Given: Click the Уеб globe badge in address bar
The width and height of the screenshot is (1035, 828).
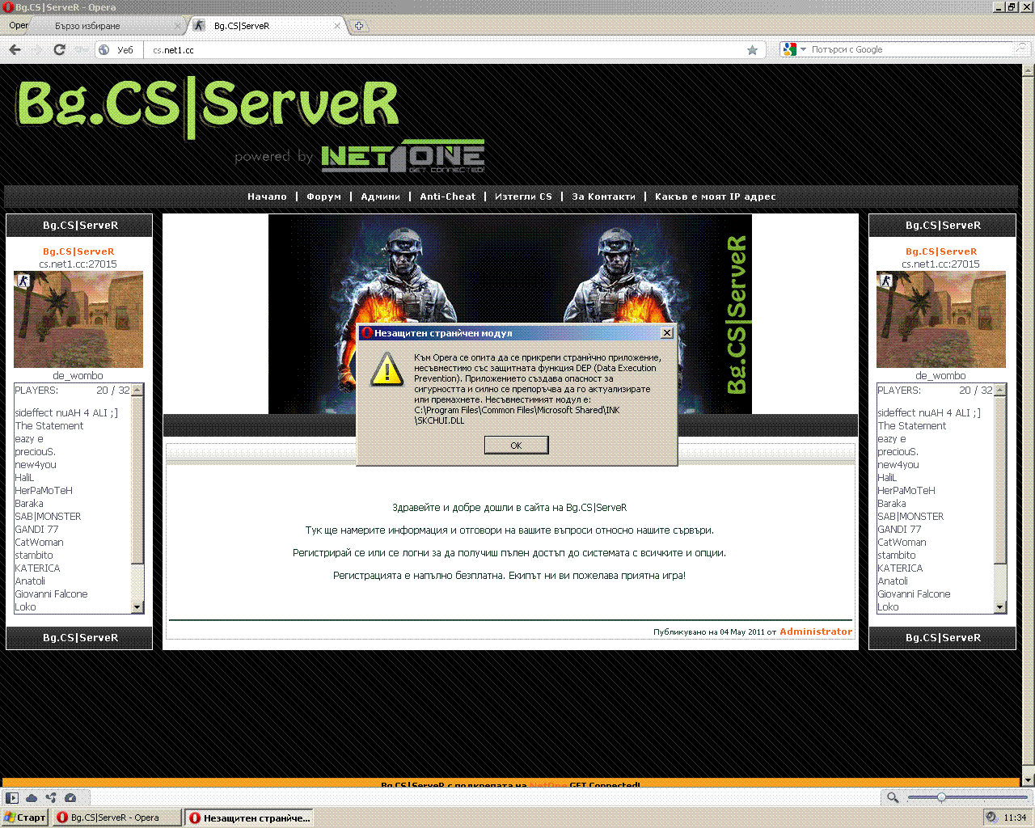Looking at the screenshot, I should coord(116,50).
